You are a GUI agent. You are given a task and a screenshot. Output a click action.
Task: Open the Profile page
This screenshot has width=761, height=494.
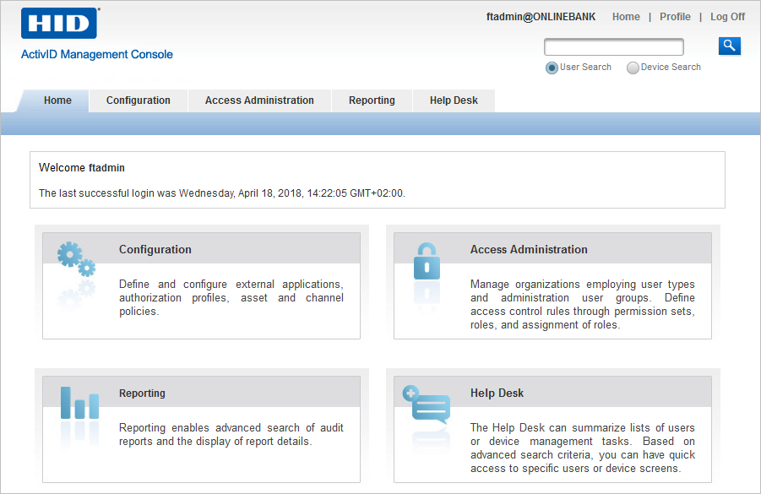[x=675, y=16]
